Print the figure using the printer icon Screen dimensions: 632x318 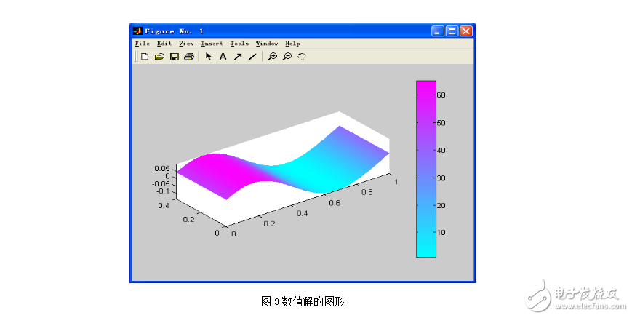tap(188, 57)
